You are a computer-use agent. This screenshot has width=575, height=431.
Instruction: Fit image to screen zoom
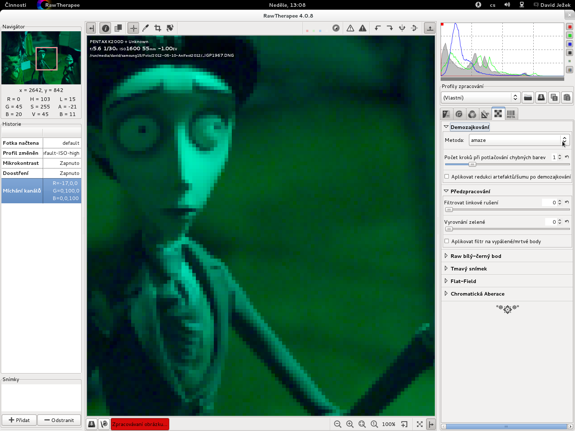tap(362, 424)
